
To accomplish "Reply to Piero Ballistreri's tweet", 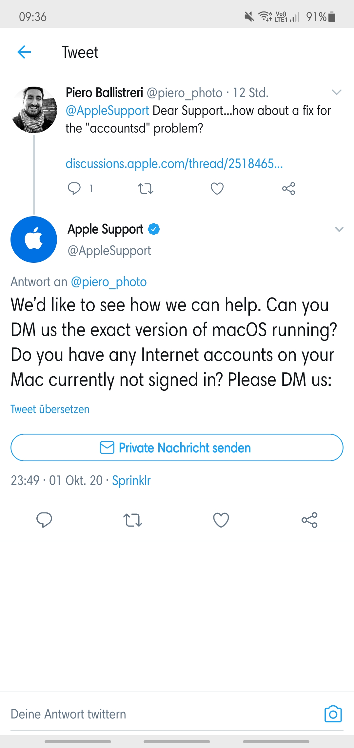I will click(74, 189).
